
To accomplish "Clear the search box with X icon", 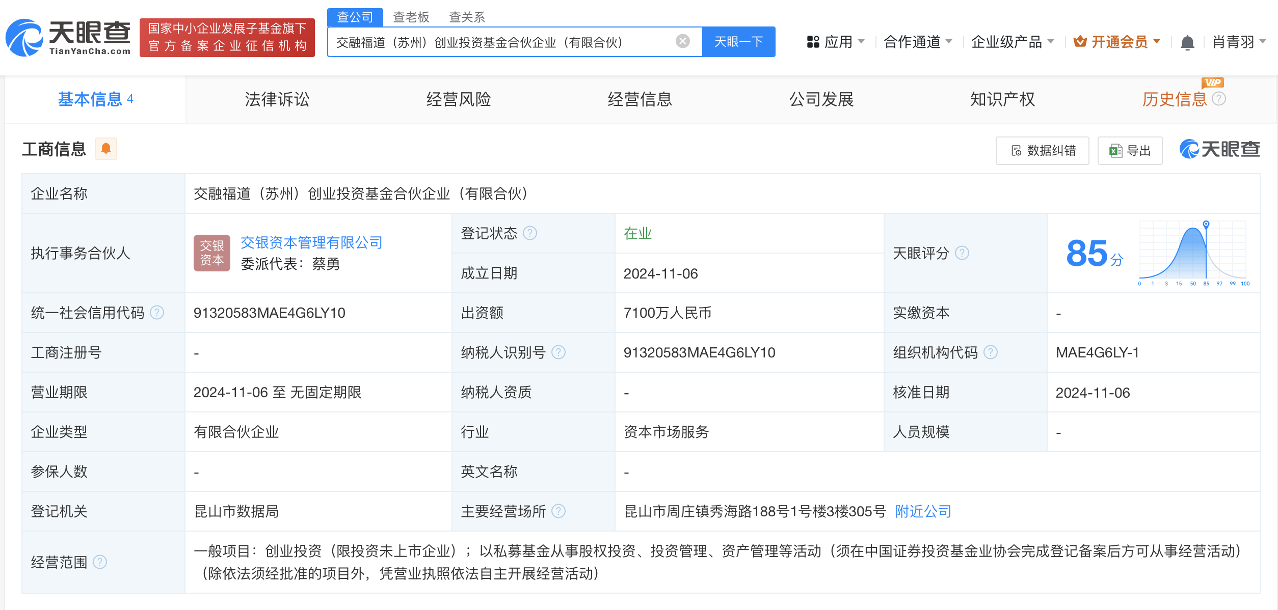I will (682, 41).
